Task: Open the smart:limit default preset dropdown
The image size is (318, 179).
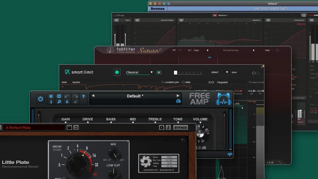Action: 219,72
